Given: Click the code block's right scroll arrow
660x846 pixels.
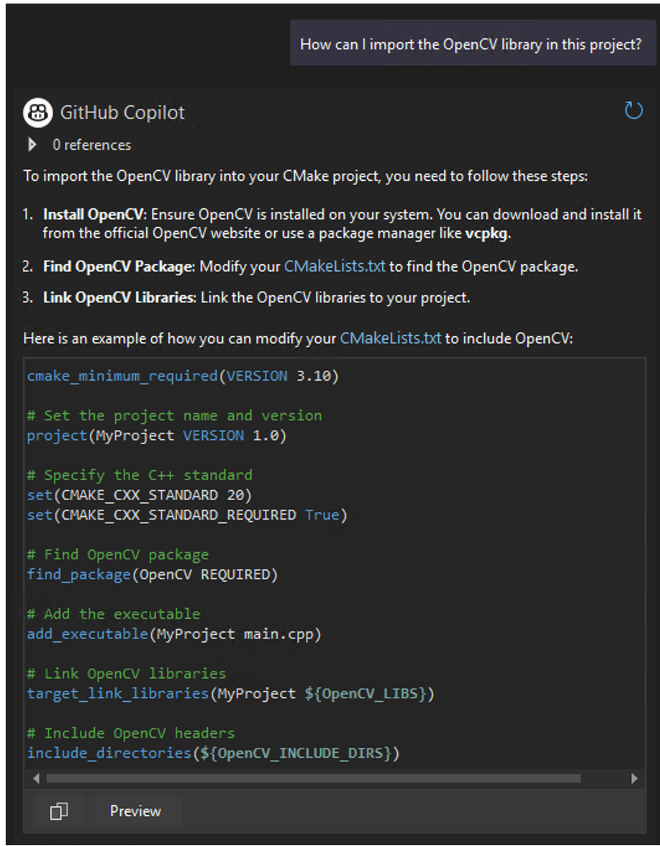Looking at the screenshot, I should pyautogui.click(x=634, y=778).
